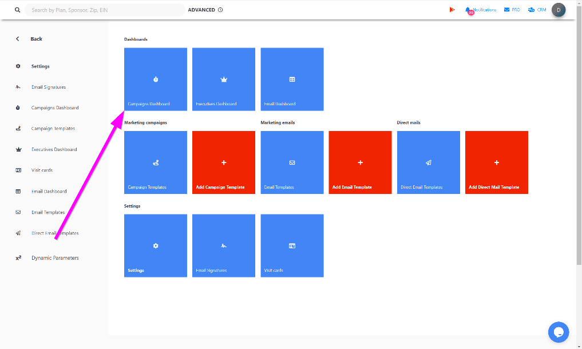
Task: Open the Direct Email Templates tile
Action: pyautogui.click(x=428, y=162)
